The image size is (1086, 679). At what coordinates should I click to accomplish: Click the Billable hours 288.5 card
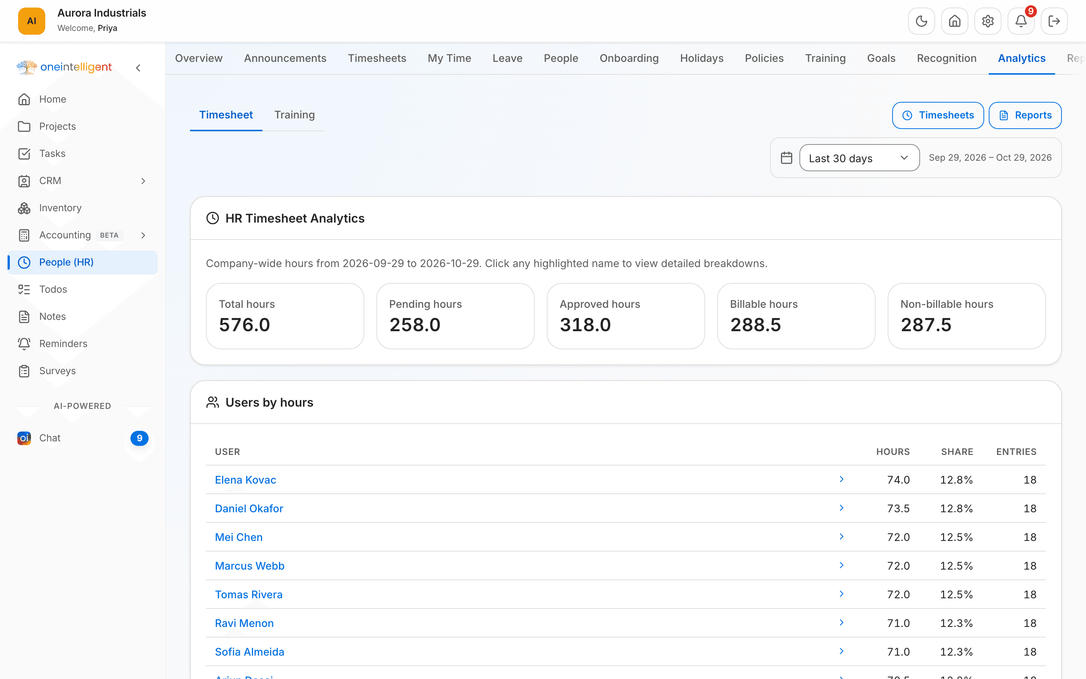pos(796,316)
